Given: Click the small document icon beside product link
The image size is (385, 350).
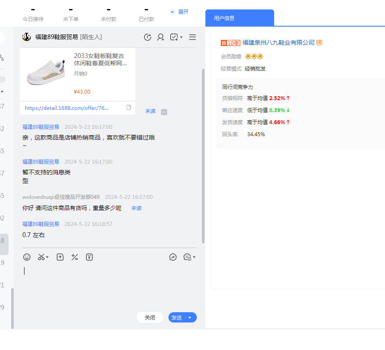Looking at the screenshot, I should pyautogui.click(x=128, y=107).
